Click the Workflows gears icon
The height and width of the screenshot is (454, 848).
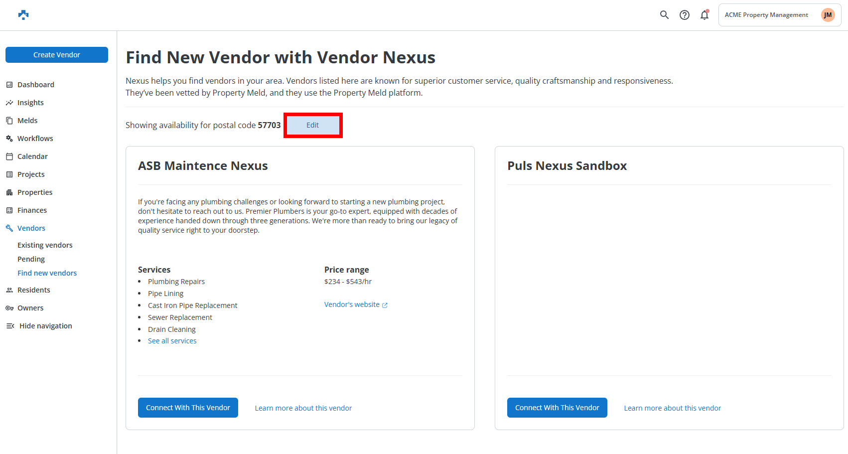pyautogui.click(x=9, y=139)
